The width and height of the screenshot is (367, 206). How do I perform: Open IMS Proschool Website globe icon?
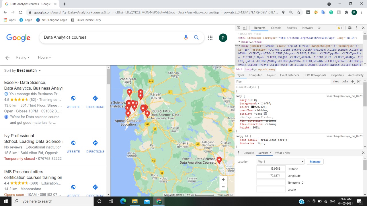tap(73, 187)
